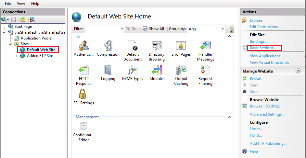Collapse the Management group section
The image size is (306, 158).
pyautogui.click(x=230, y=117)
